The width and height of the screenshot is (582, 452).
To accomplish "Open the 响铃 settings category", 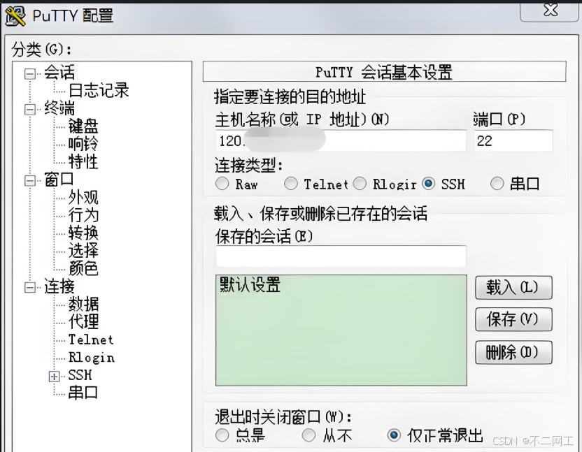I will coord(83,143).
